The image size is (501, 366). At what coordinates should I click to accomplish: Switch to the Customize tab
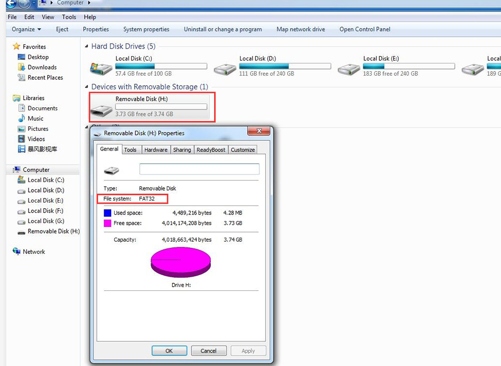243,149
